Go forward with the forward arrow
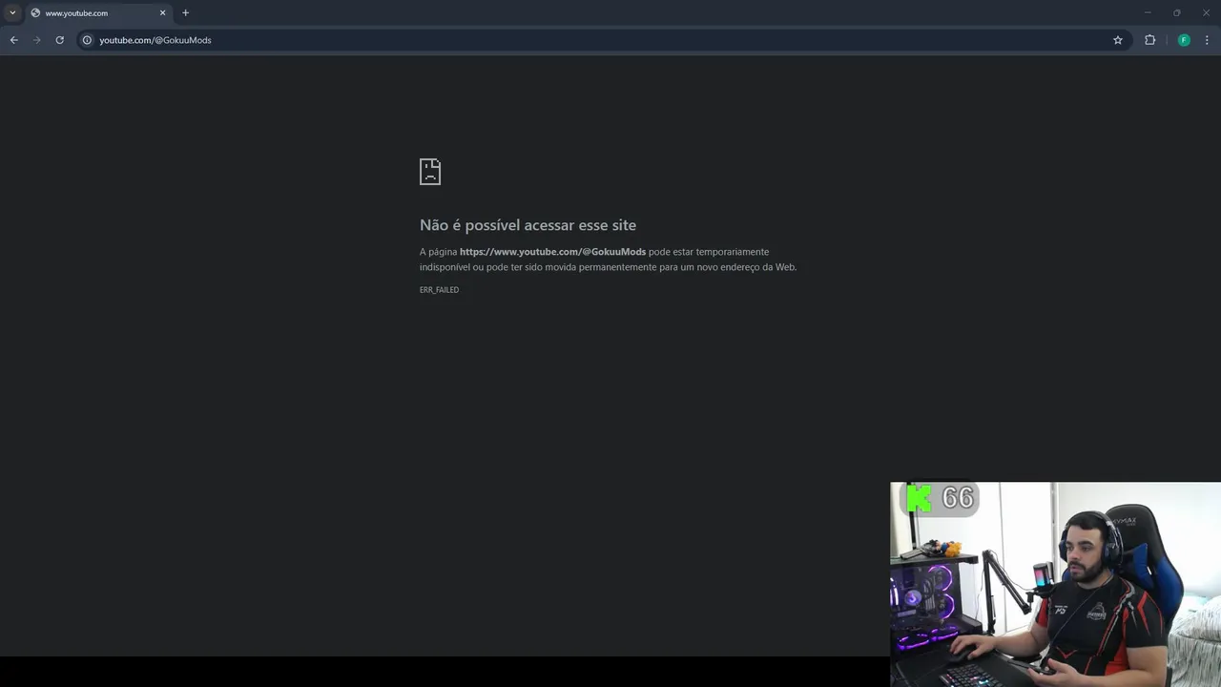Screen dimensions: 1221x687 click(36, 40)
